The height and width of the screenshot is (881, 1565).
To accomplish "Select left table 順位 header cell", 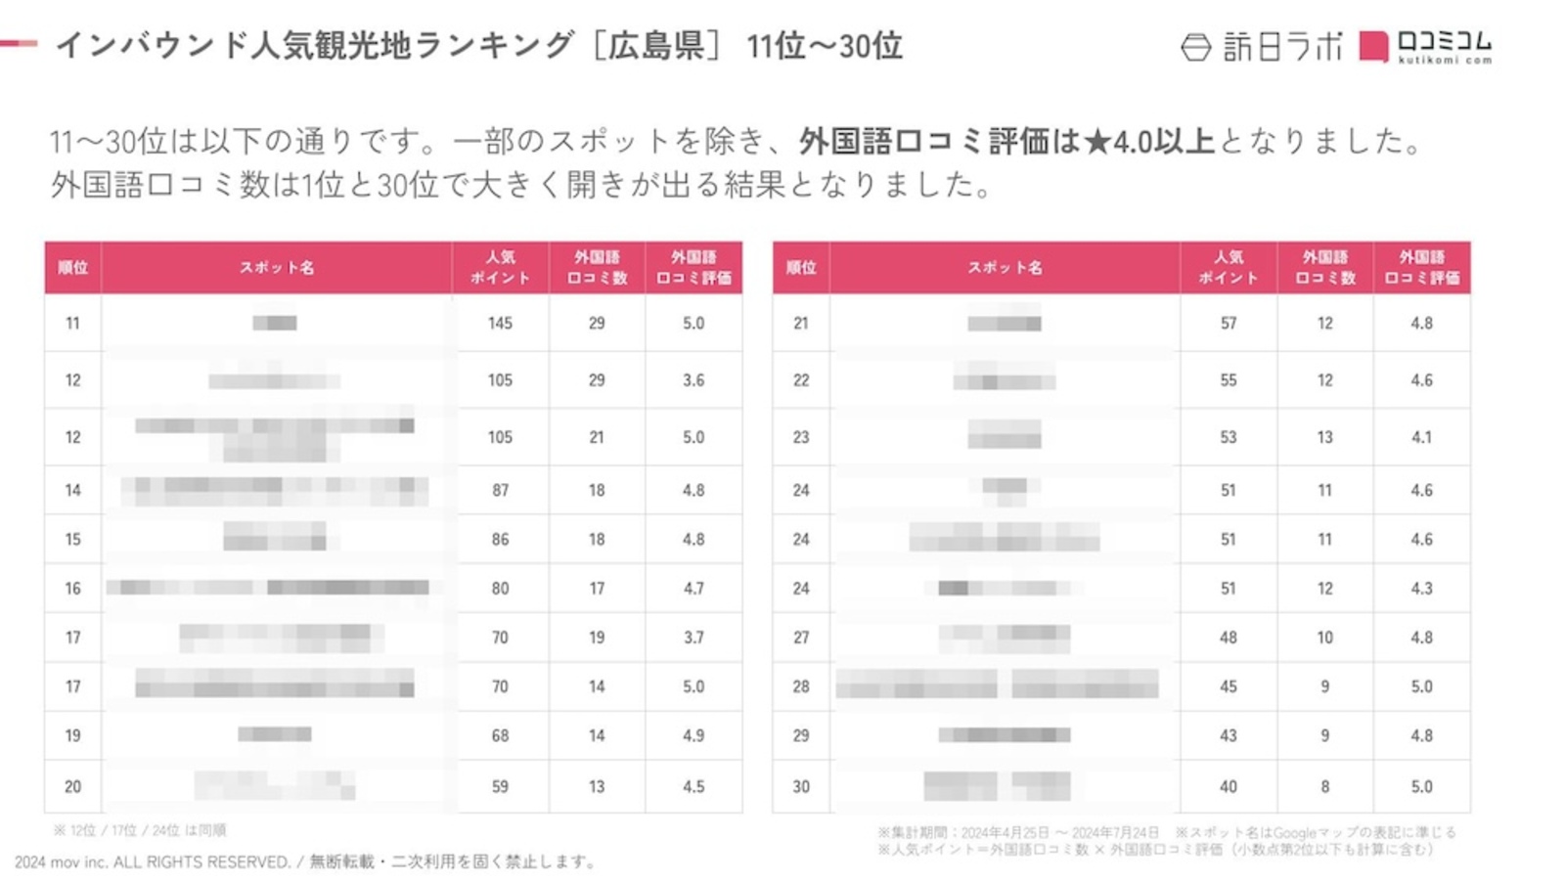I will [73, 267].
